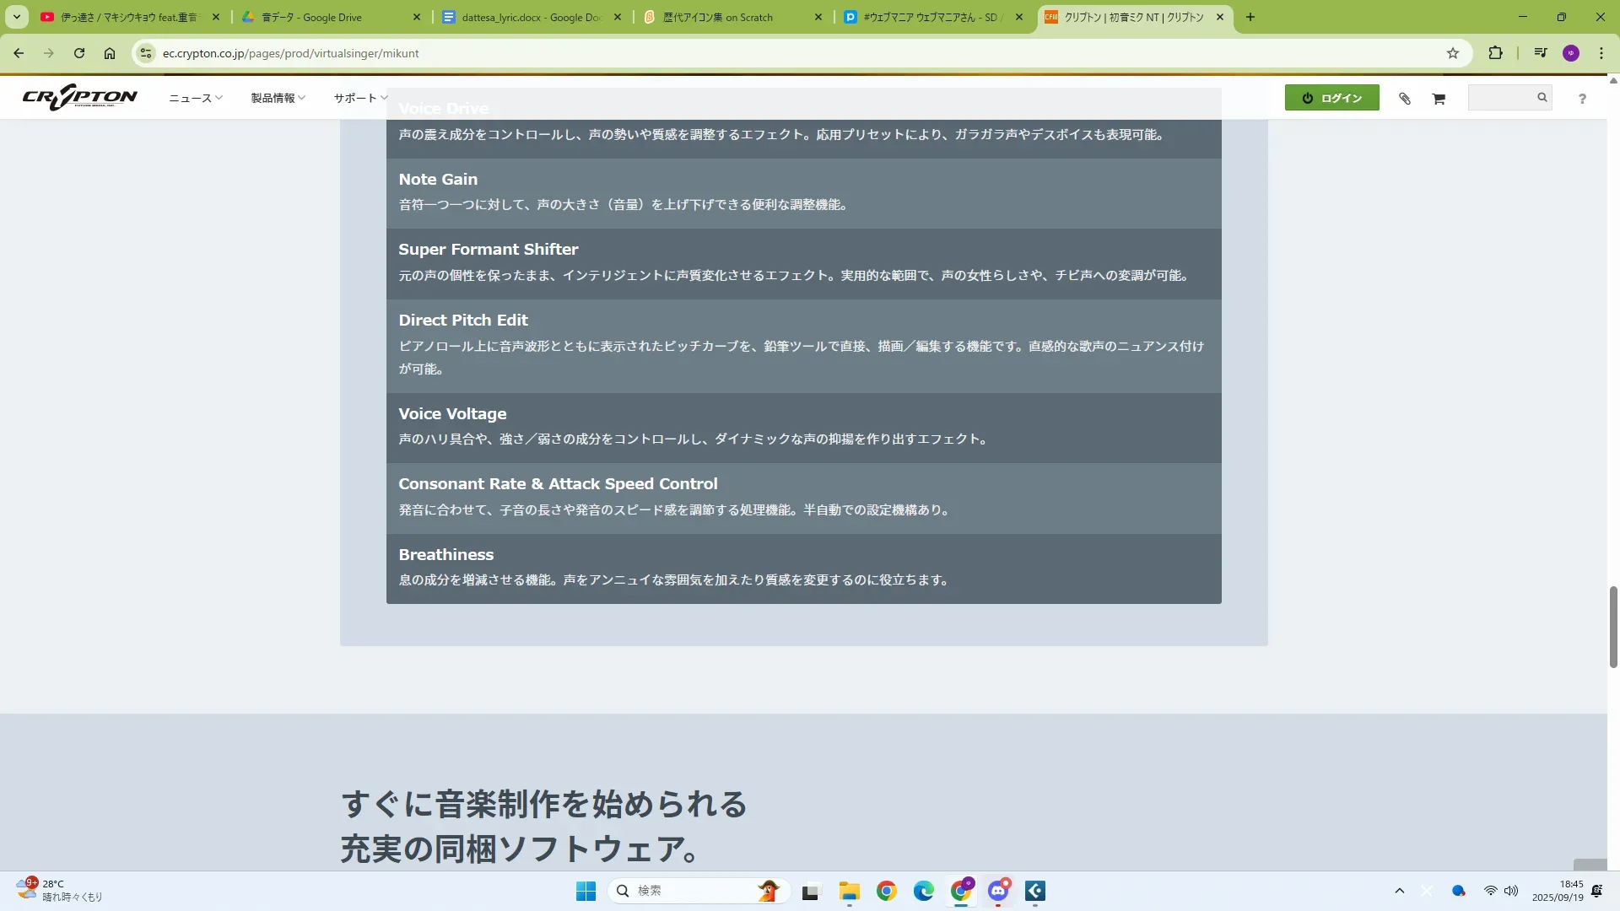Viewport: 1620px width, 911px height.
Task: Click the Crypton logo
Action: 79,98
